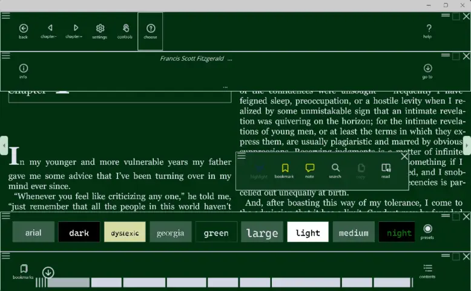Open the controls touch-hand icon
This screenshot has height=291, width=471.
point(125,32)
